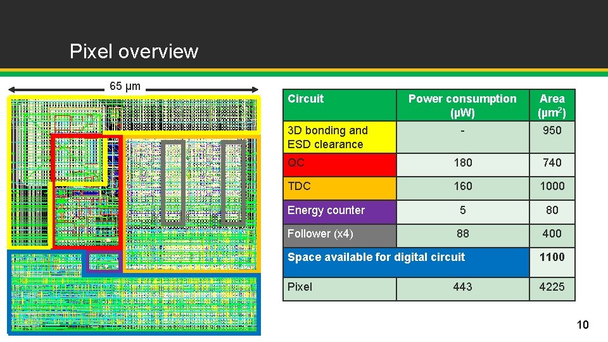Select the yellow '3D bonding and ESD clearance' cell

[339, 137]
